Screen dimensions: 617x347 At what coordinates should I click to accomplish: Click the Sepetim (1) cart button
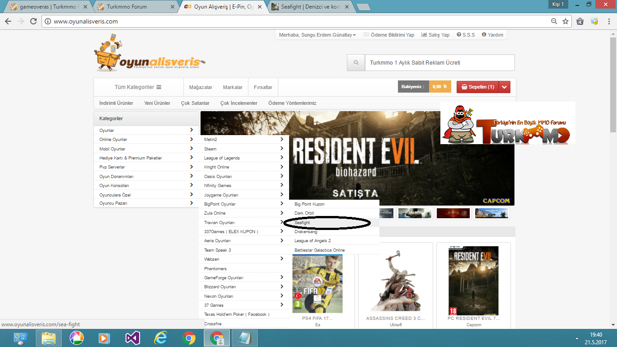478,87
